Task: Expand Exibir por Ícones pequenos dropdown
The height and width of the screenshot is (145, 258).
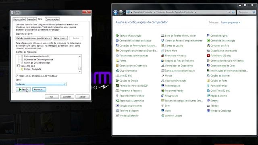Action: tap(231, 23)
